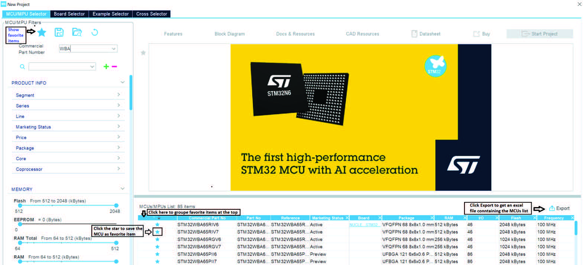Collapse the PRODUCT INFO section
Viewport: 583px width, 265px height.
123,82
